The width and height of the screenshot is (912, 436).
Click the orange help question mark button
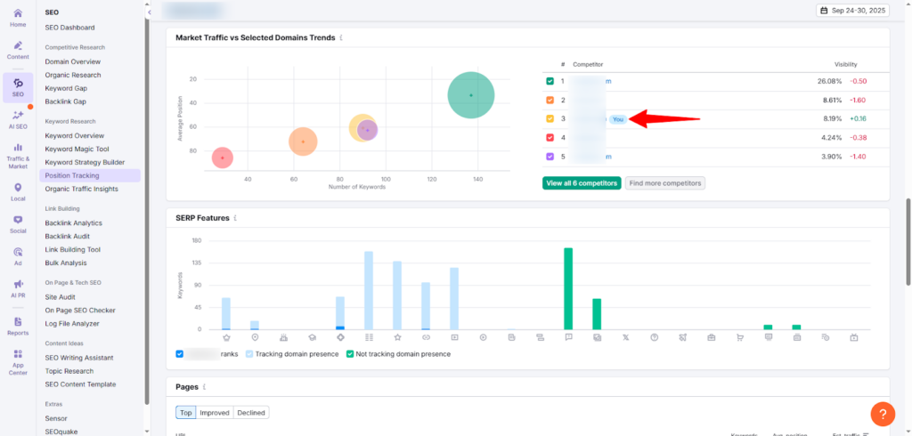pyautogui.click(x=882, y=414)
